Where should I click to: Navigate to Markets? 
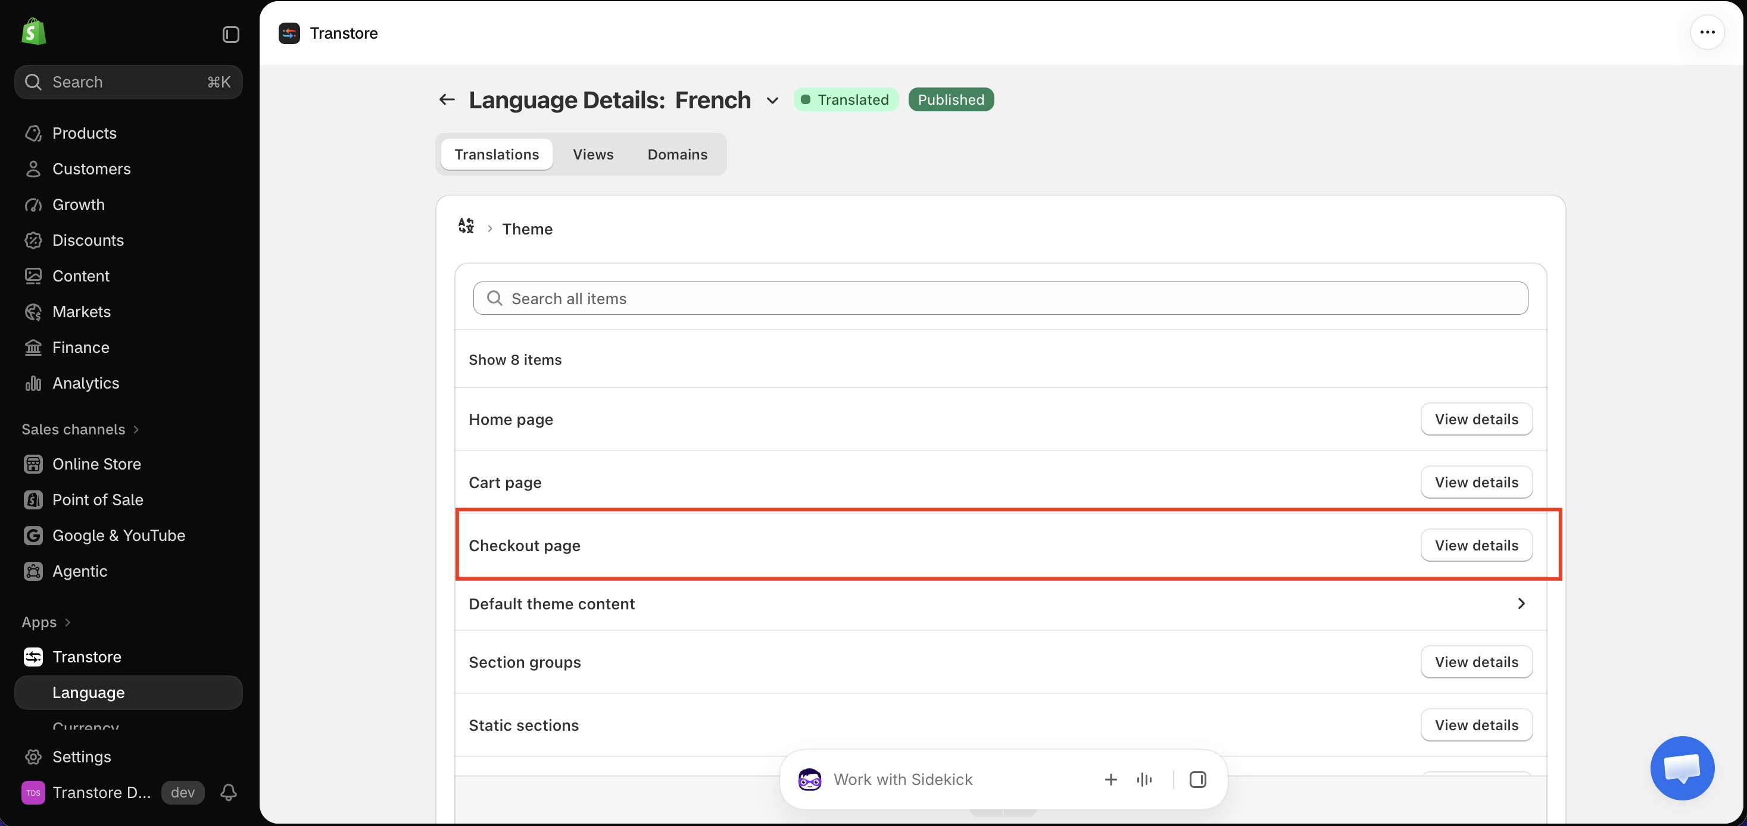coord(82,312)
